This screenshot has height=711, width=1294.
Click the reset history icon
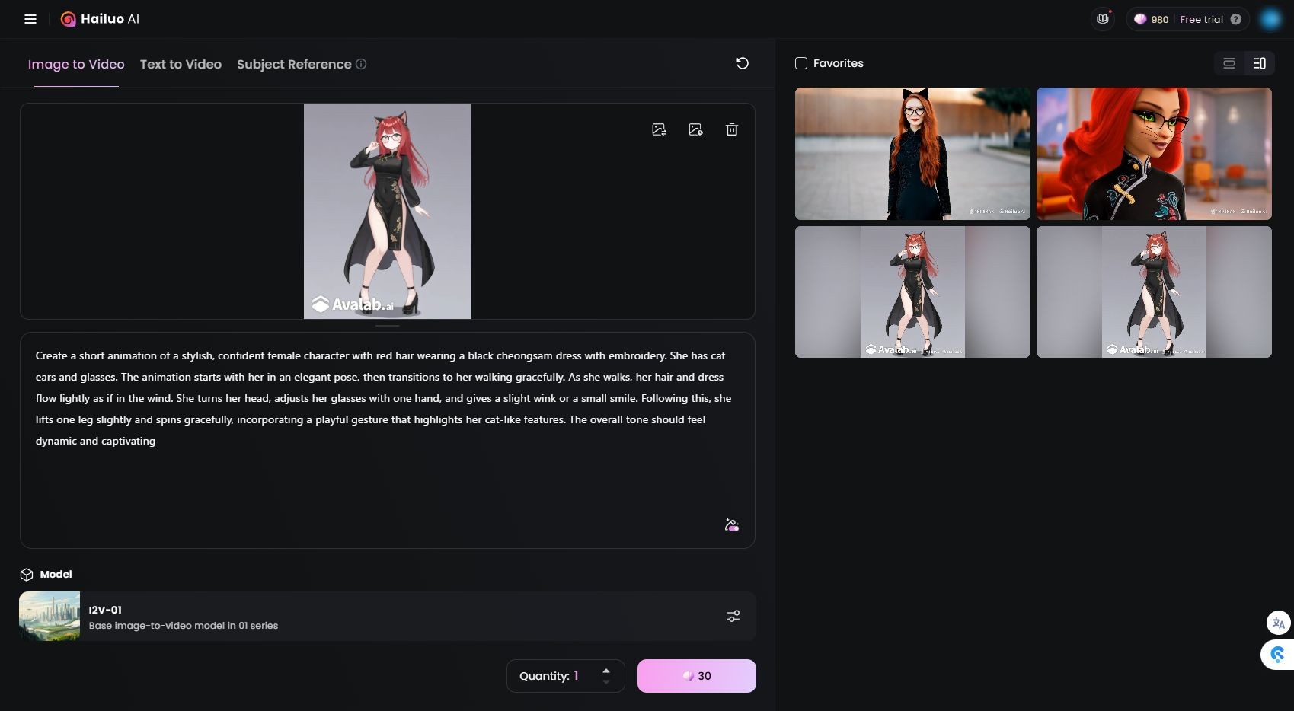[x=742, y=63]
